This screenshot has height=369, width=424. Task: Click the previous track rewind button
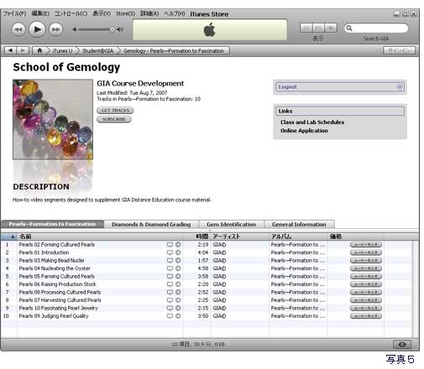(18, 29)
